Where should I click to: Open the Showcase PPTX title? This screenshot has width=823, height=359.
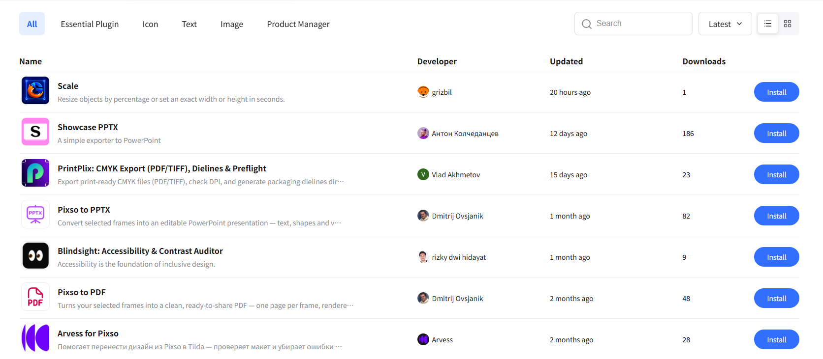click(88, 127)
